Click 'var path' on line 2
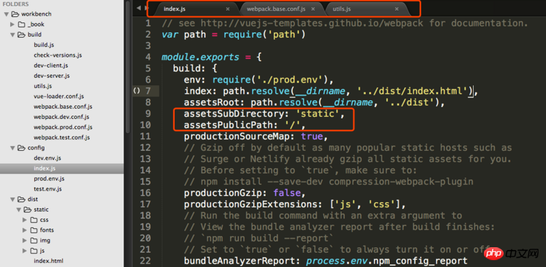The height and width of the screenshot is (267, 546). (x=184, y=35)
